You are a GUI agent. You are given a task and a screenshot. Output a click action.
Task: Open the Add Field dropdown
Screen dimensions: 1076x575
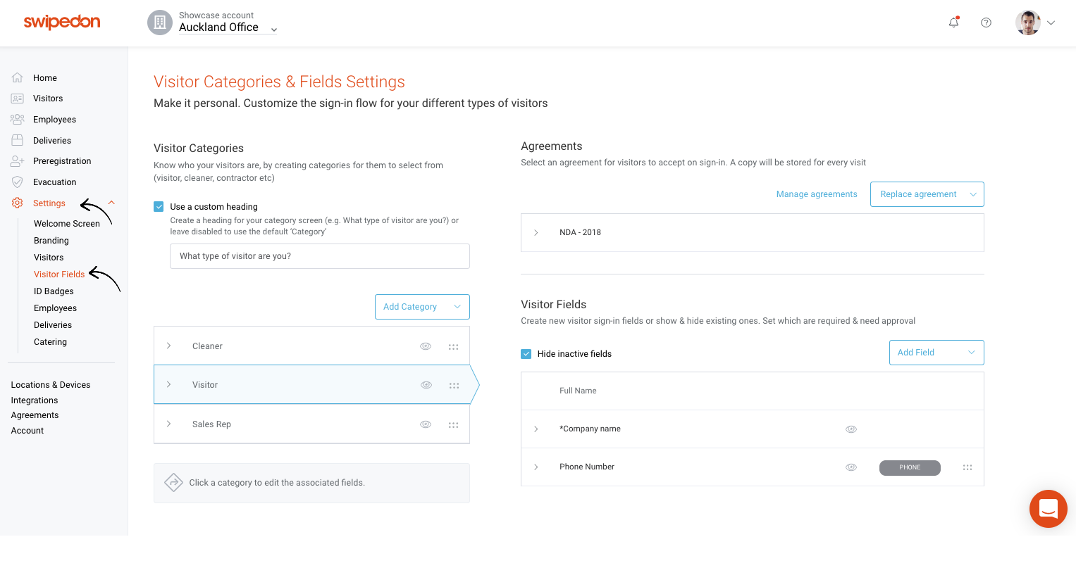936,353
